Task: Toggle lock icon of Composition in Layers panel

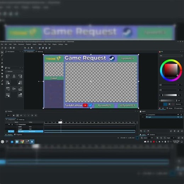Action: [181, 115]
